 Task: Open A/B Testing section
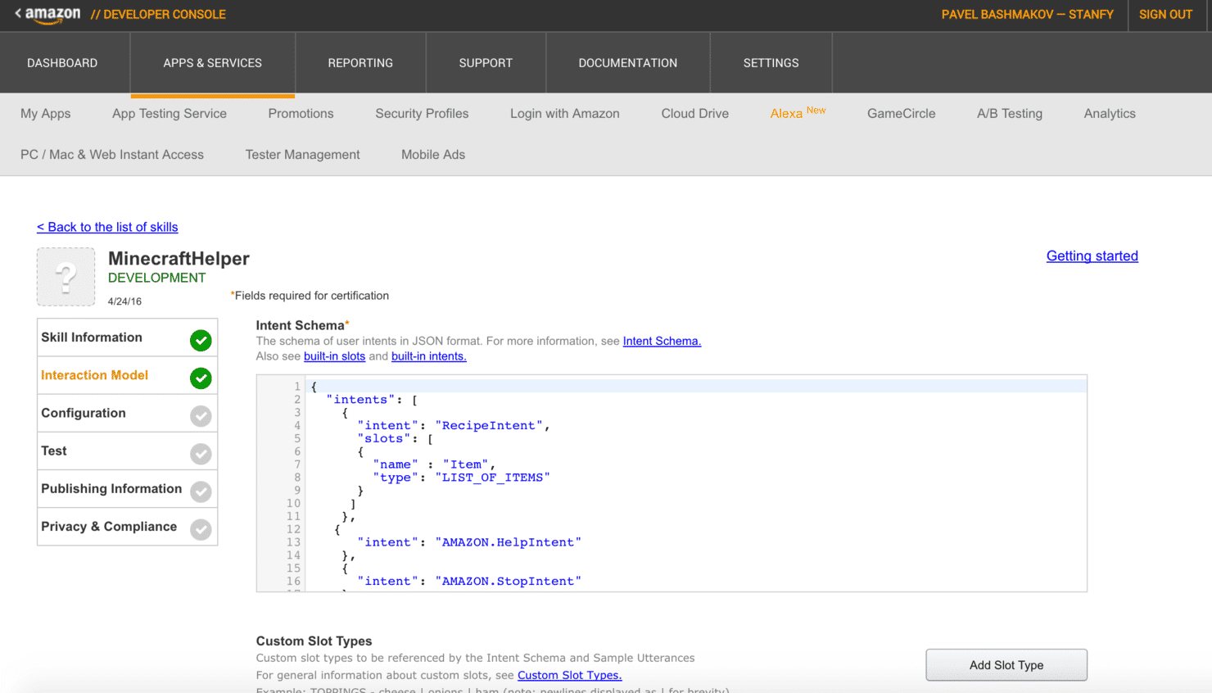[1010, 114]
